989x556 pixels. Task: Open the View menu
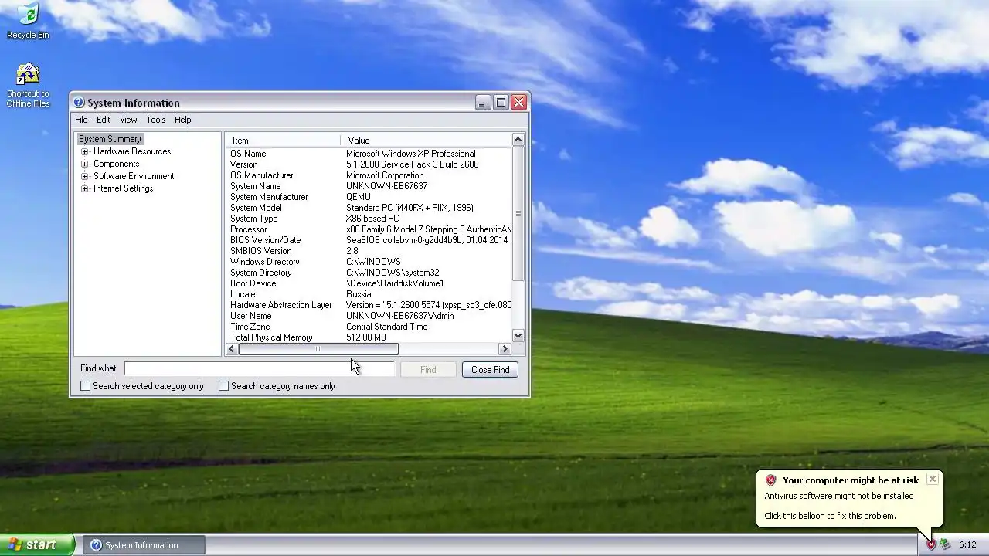[128, 120]
